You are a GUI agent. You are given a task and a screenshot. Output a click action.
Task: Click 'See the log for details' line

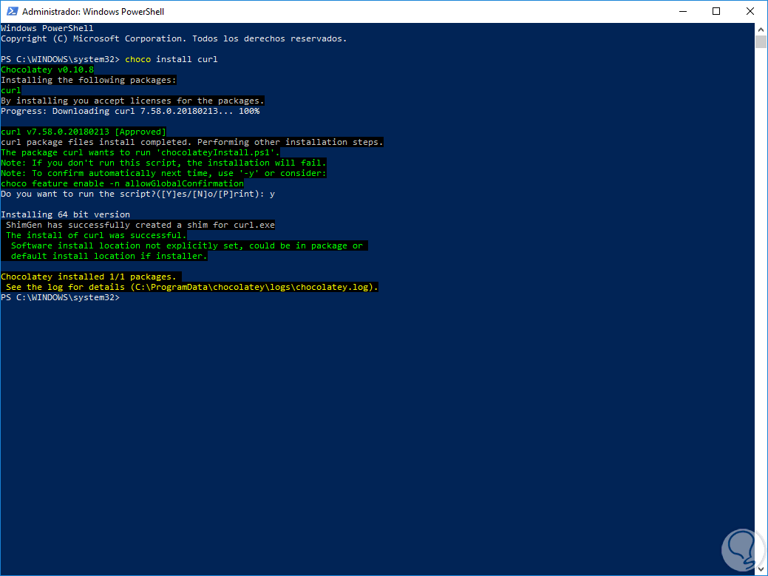[x=192, y=287]
